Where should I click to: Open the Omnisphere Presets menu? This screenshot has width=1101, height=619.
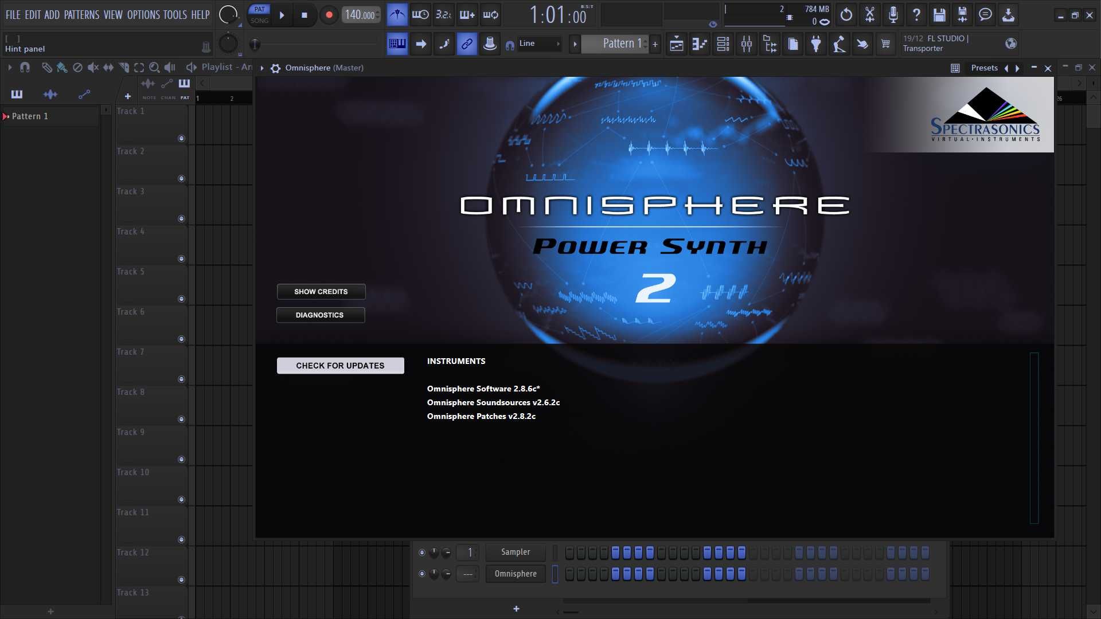click(984, 68)
